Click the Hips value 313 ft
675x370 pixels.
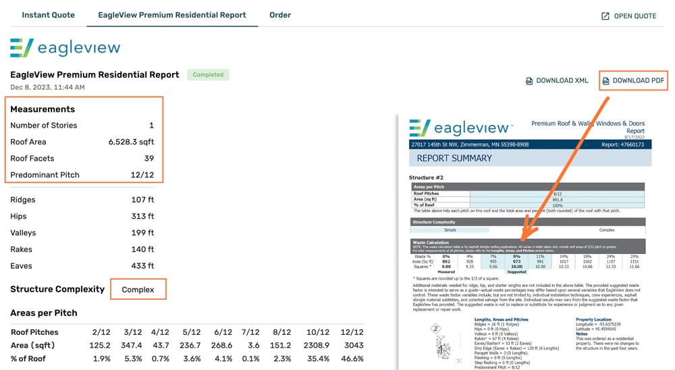(x=142, y=216)
